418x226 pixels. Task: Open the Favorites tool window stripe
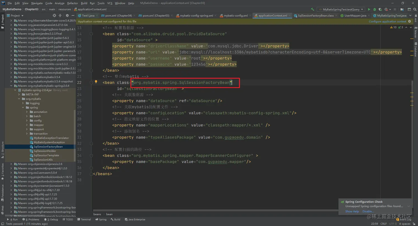(2, 172)
